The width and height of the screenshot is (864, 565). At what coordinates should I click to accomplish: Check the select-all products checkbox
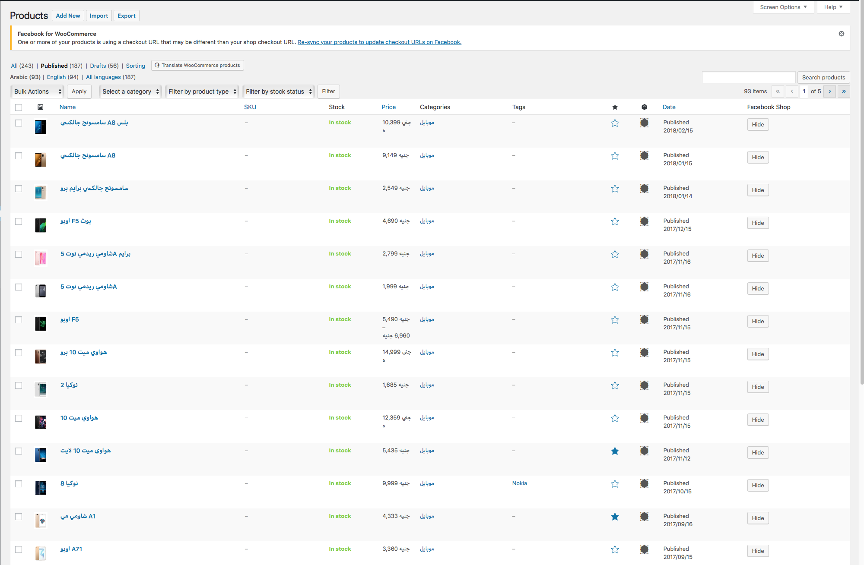pyautogui.click(x=19, y=107)
